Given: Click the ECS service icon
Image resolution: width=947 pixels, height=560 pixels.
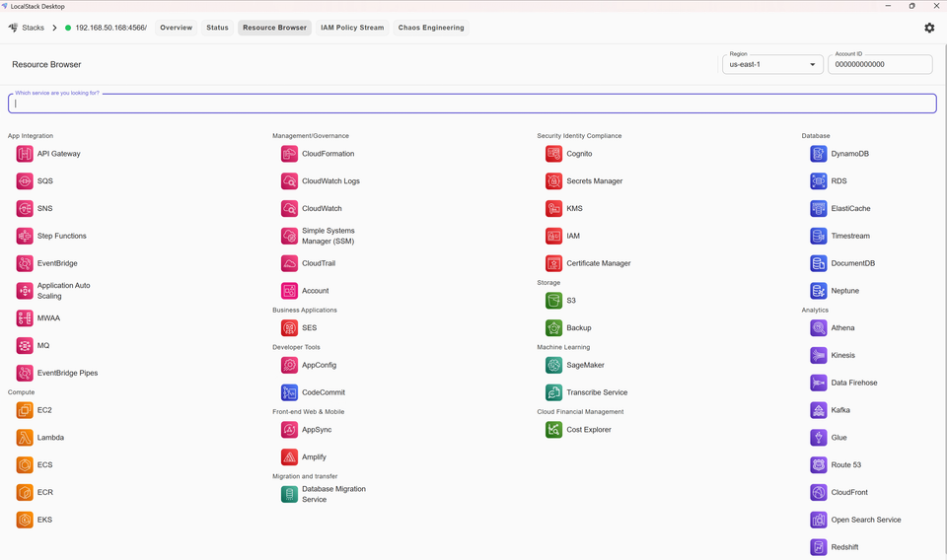Looking at the screenshot, I should click(25, 464).
